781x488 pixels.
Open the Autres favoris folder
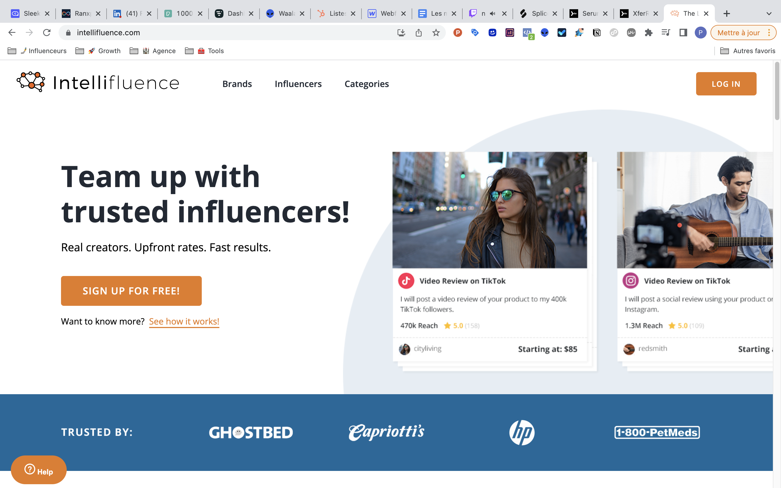(747, 51)
